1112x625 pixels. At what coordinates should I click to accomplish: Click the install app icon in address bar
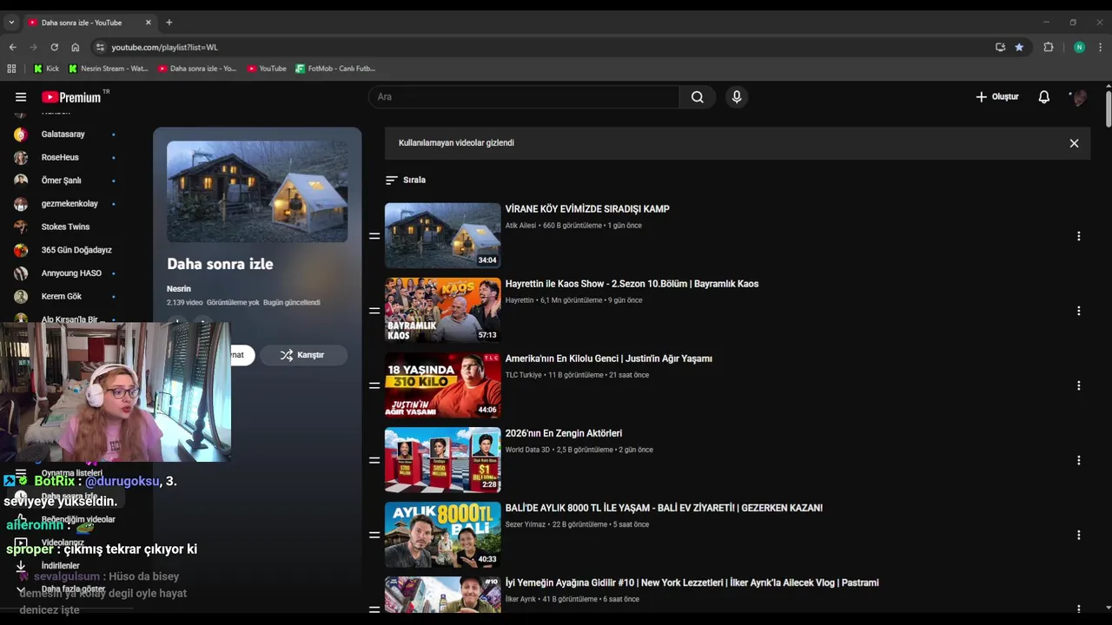(x=1000, y=47)
